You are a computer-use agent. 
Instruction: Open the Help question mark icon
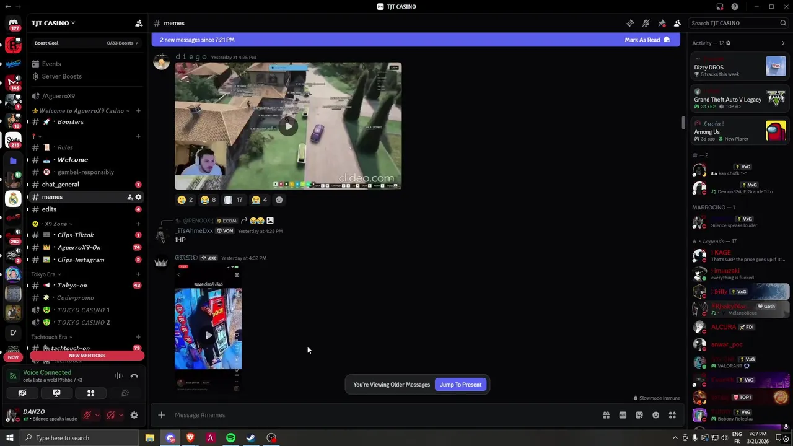[x=735, y=7]
